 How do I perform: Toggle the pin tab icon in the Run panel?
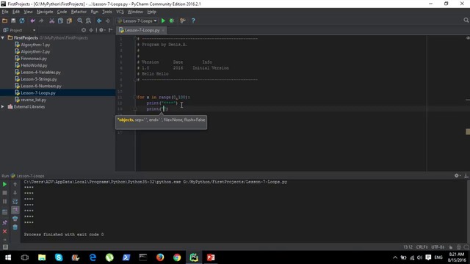click(4, 223)
